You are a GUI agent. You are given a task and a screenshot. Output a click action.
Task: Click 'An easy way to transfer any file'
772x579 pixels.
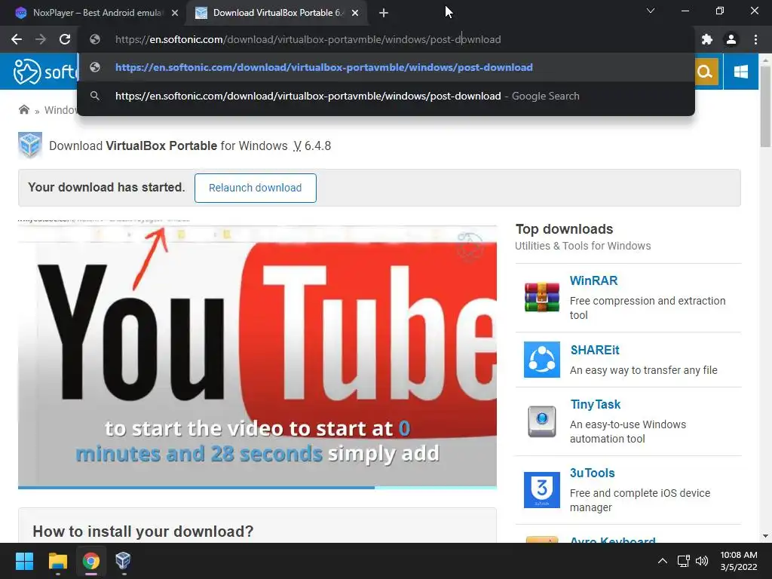(x=644, y=370)
